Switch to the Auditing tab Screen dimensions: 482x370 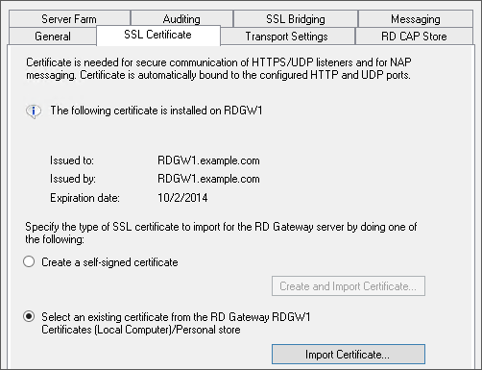click(x=181, y=19)
